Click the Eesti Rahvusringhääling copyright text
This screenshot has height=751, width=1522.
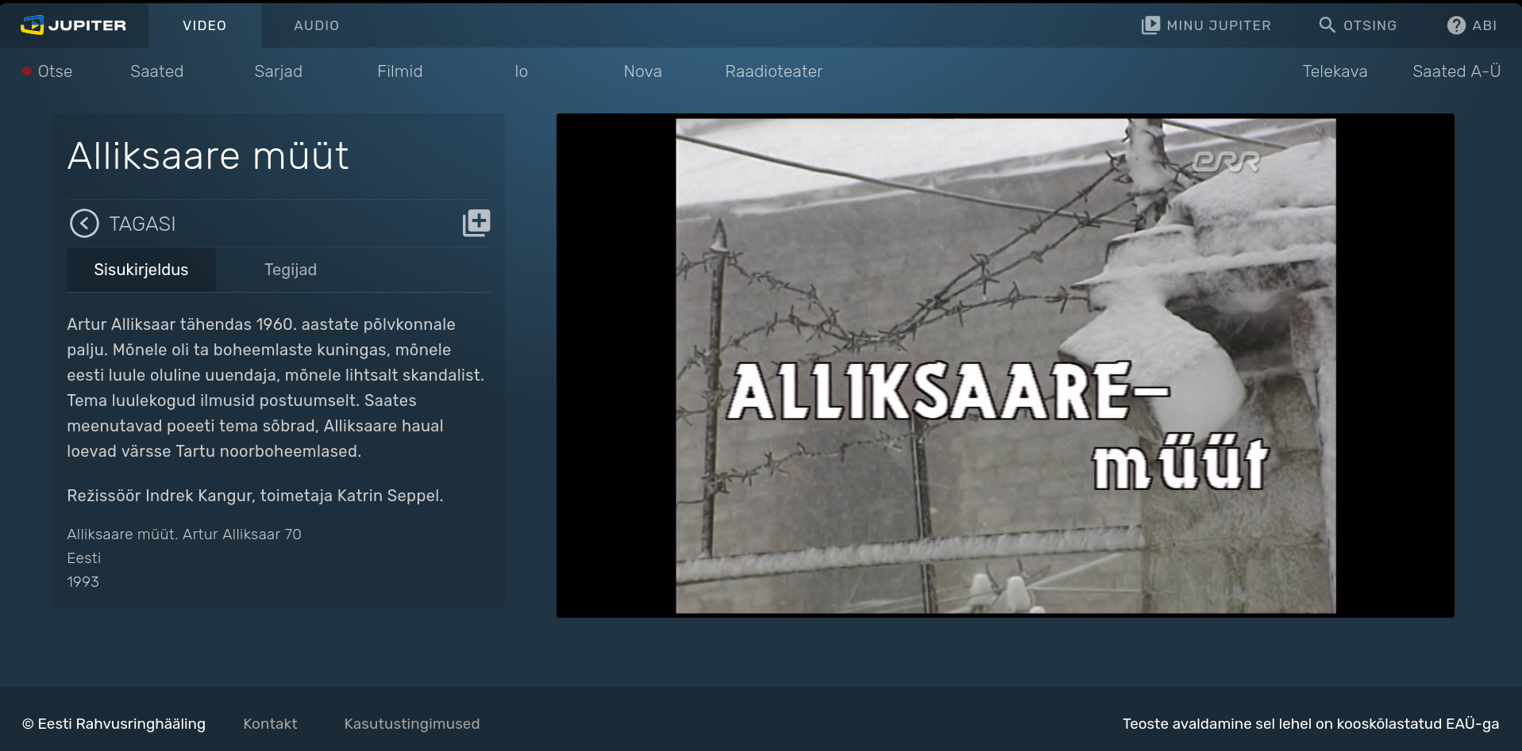pos(114,724)
